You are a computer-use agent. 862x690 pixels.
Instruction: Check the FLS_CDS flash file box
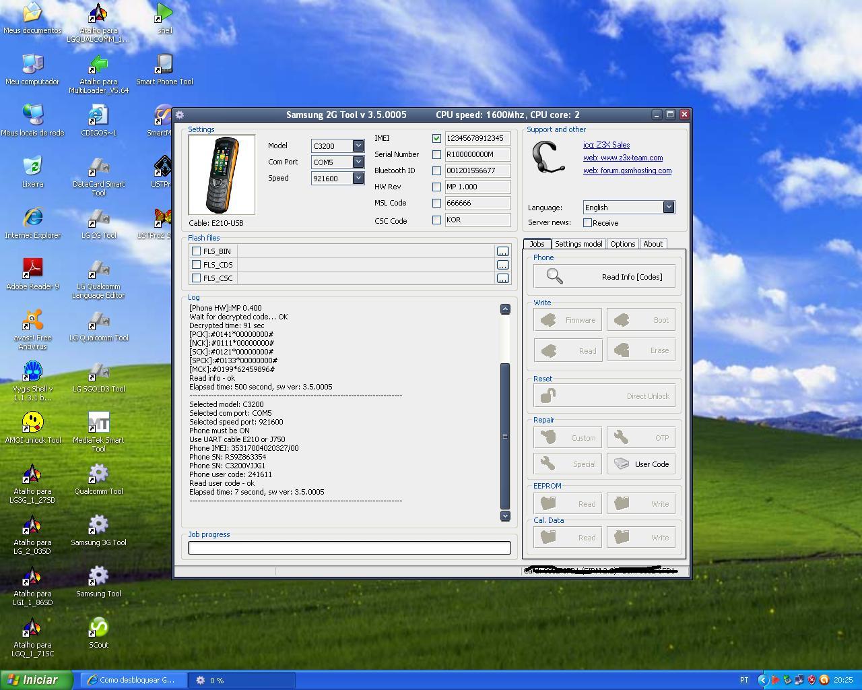[197, 264]
